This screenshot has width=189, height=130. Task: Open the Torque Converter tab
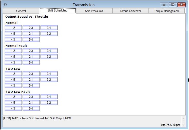pos(131,11)
